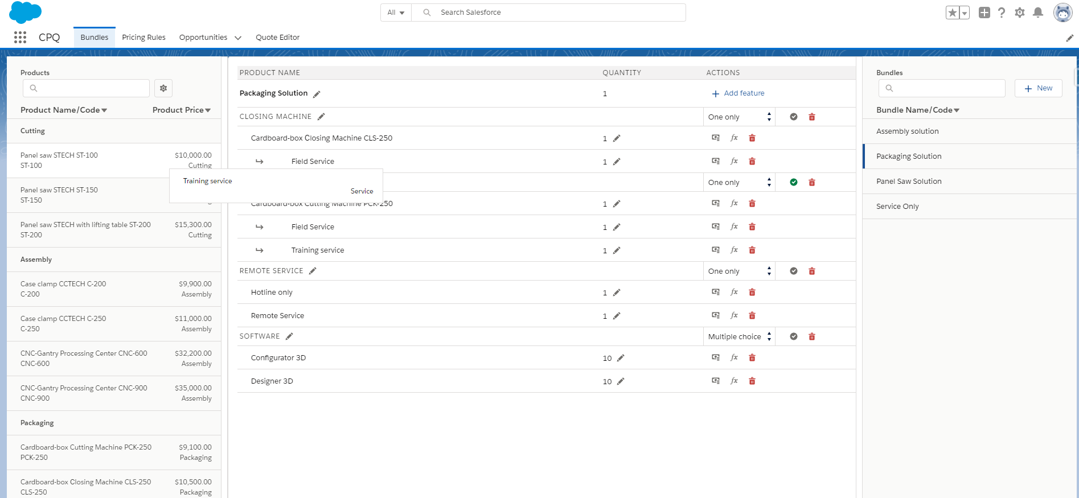Screen dimensions: 1079x498
Task: Edit the Packaging Solution bundle name
Action: coord(317,94)
